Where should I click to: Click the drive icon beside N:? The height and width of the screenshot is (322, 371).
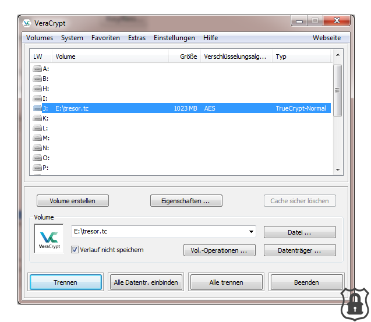pos(37,148)
